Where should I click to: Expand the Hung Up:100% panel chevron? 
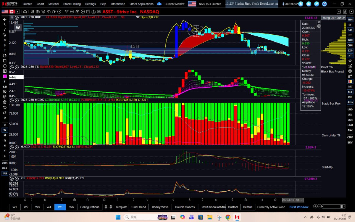[x=344, y=18]
